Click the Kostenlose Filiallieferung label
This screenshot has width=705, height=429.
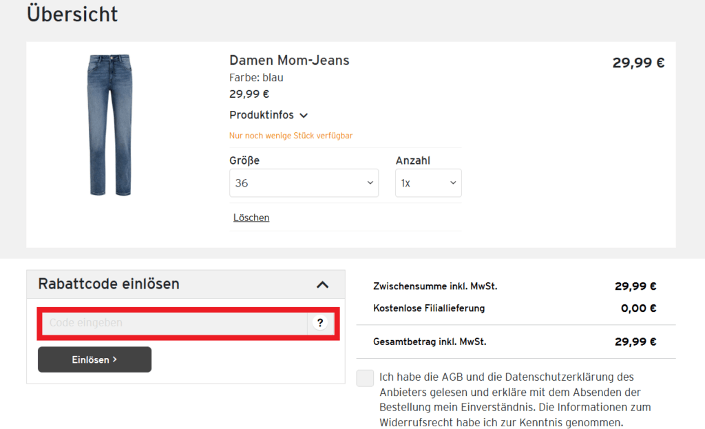coord(429,308)
